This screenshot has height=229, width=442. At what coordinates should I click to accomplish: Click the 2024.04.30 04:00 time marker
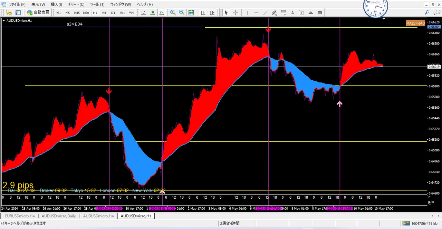point(109,209)
